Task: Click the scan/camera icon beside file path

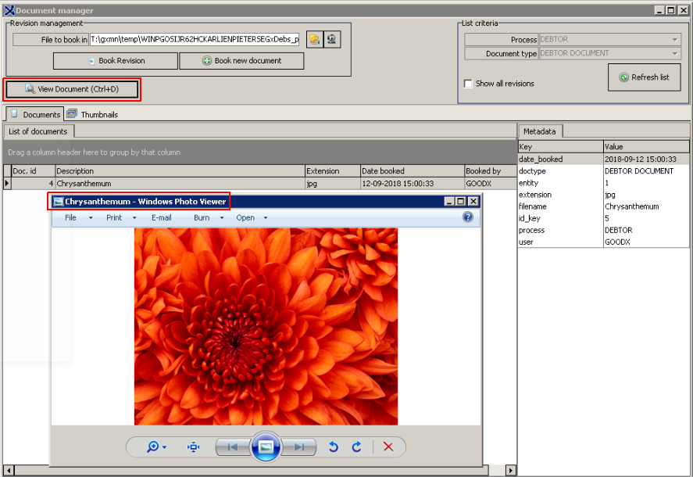Action: coord(332,39)
